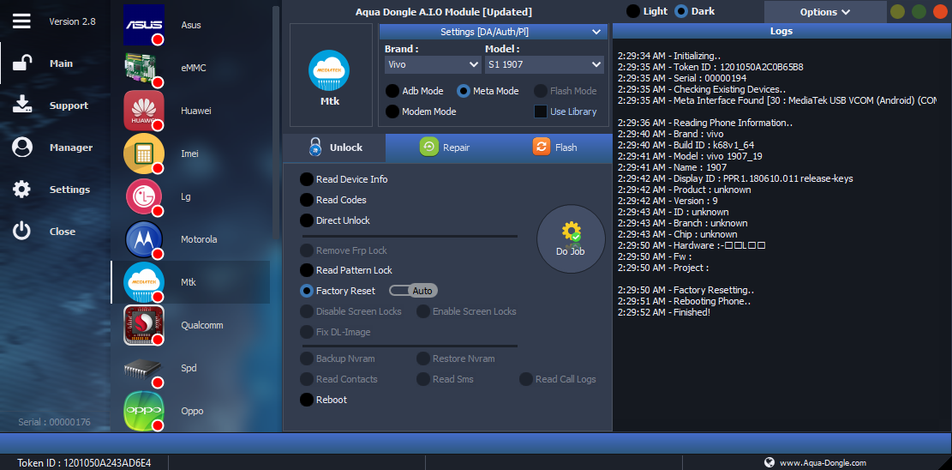Switch to the Flash tab
Viewport: 952px width, 470px height.
(554, 148)
